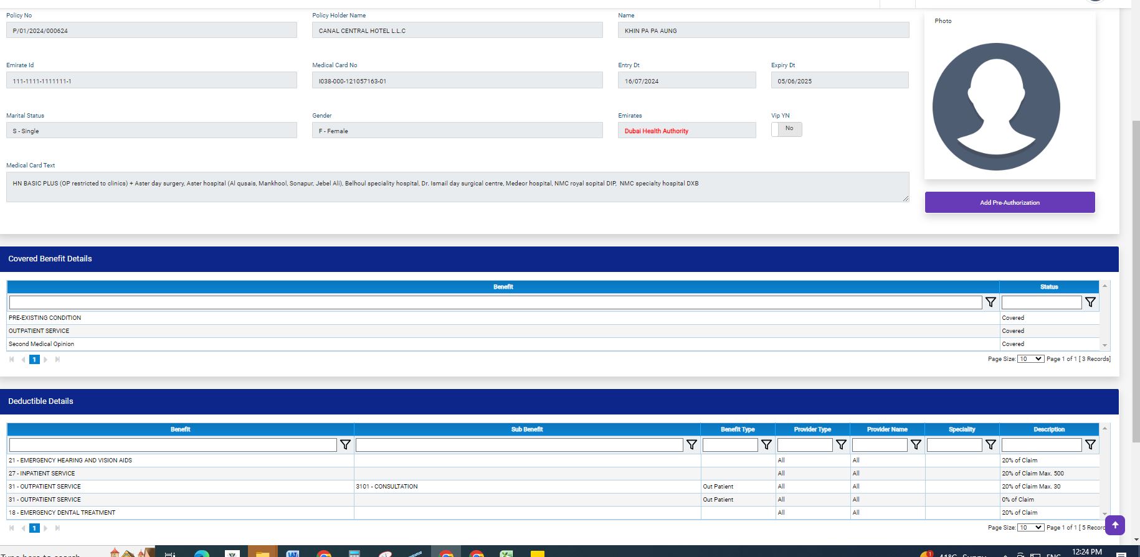Screen dimensions: 1140x557
Task: Toggle the Vip YN switch
Action: 786,129
